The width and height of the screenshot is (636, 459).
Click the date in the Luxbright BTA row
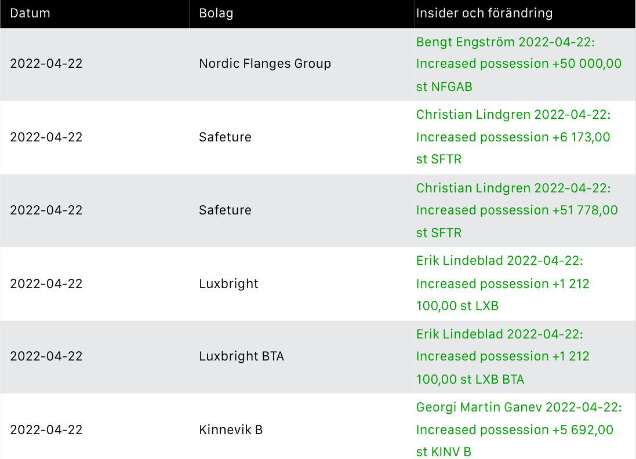[x=46, y=356]
